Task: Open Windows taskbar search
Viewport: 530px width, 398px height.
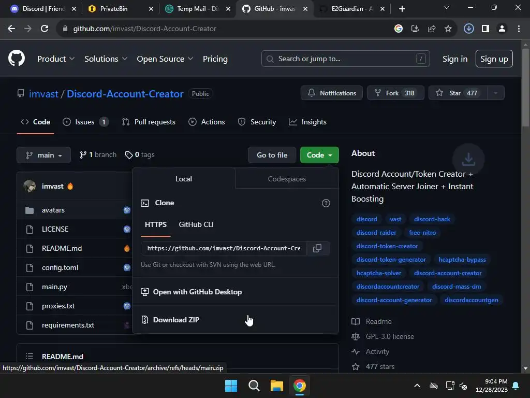Action: point(254,386)
